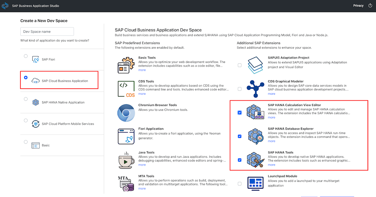Click more under Basic Tools description
The height and width of the screenshot is (197, 376).
pyautogui.click(x=142, y=70)
